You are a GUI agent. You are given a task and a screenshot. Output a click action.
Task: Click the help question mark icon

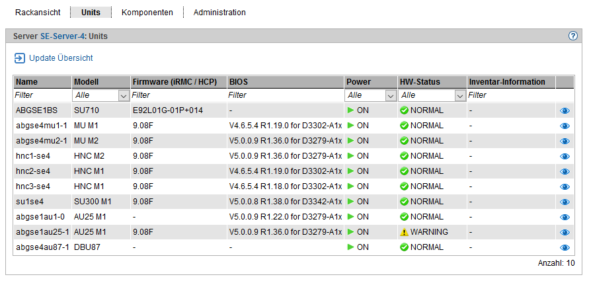coord(573,36)
